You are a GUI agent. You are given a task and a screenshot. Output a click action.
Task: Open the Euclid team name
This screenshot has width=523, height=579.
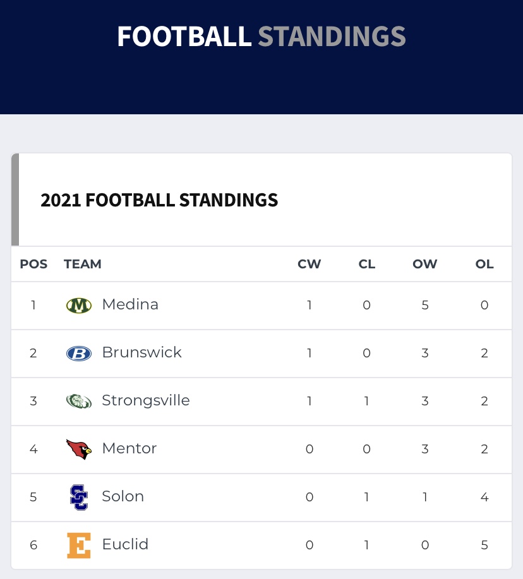[x=125, y=545]
